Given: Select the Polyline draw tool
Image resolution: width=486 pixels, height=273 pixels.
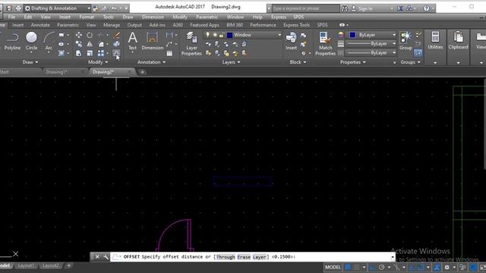Looking at the screenshot, I should pyautogui.click(x=12, y=41).
